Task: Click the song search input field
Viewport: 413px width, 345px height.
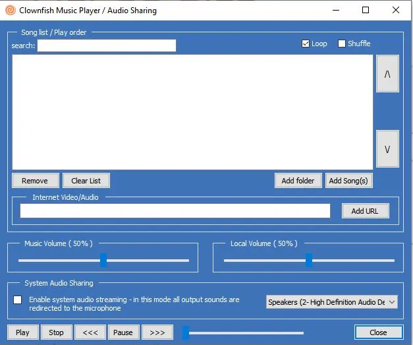Action: 107,46
